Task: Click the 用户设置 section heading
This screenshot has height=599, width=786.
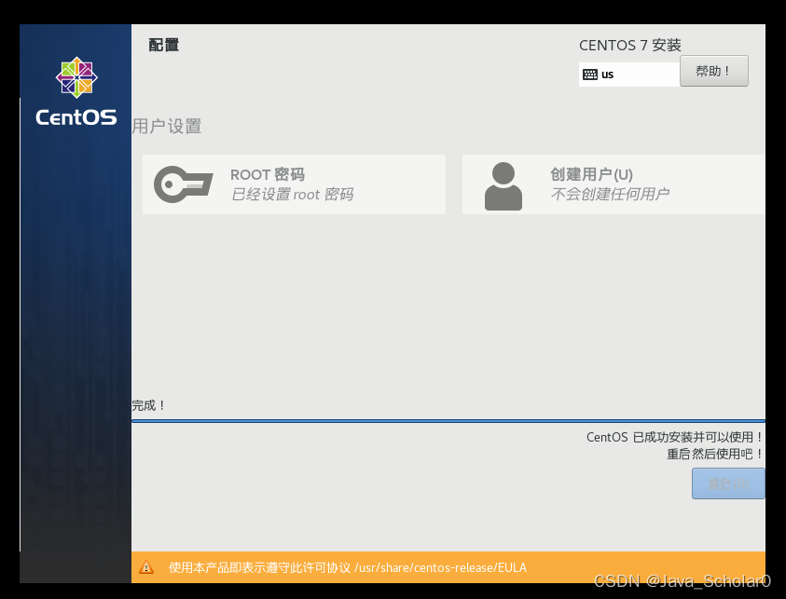Action: pyautogui.click(x=167, y=126)
